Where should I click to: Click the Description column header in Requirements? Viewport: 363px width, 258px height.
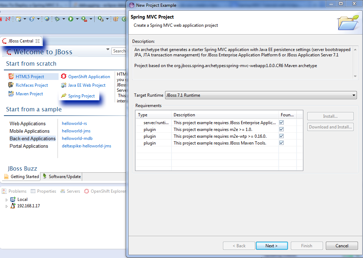pos(225,115)
